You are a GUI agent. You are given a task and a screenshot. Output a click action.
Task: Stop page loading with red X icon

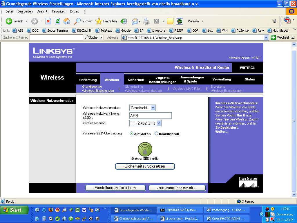tap(48, 21)
